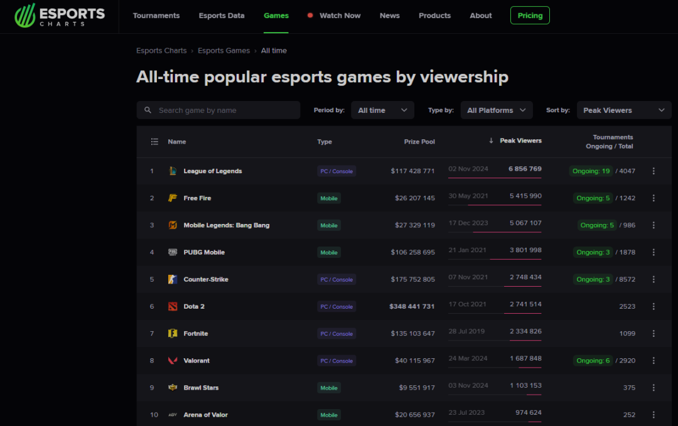
Task: Open the Tournaments menu item
Action: coord(156,16)
